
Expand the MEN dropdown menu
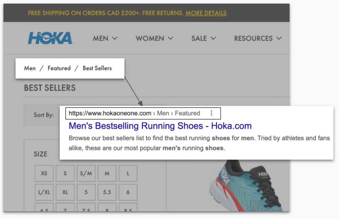(x=105, y=38)
